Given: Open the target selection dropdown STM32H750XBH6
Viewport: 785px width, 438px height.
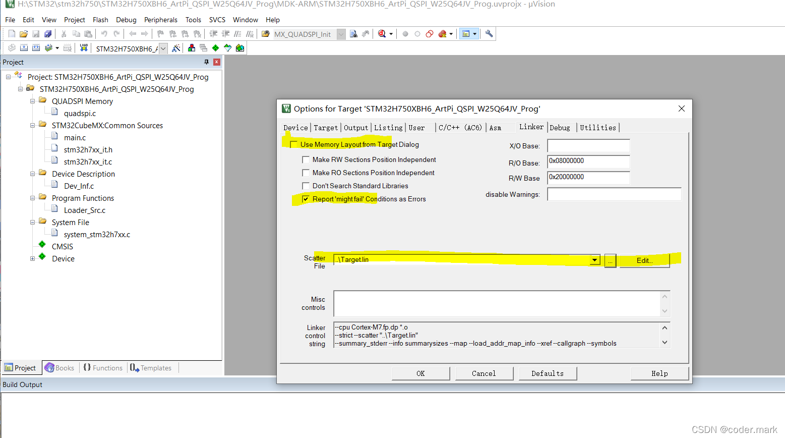Looking at the screenshot, I should [163, 48].
